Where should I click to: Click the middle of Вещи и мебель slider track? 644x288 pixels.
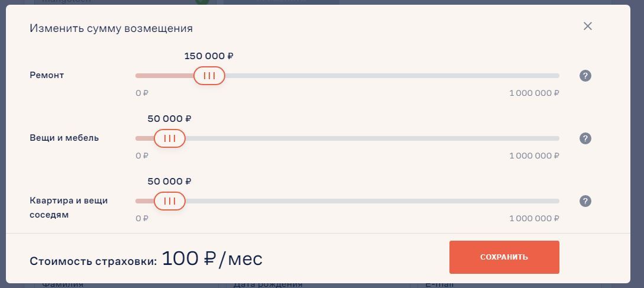pos(347,138)
